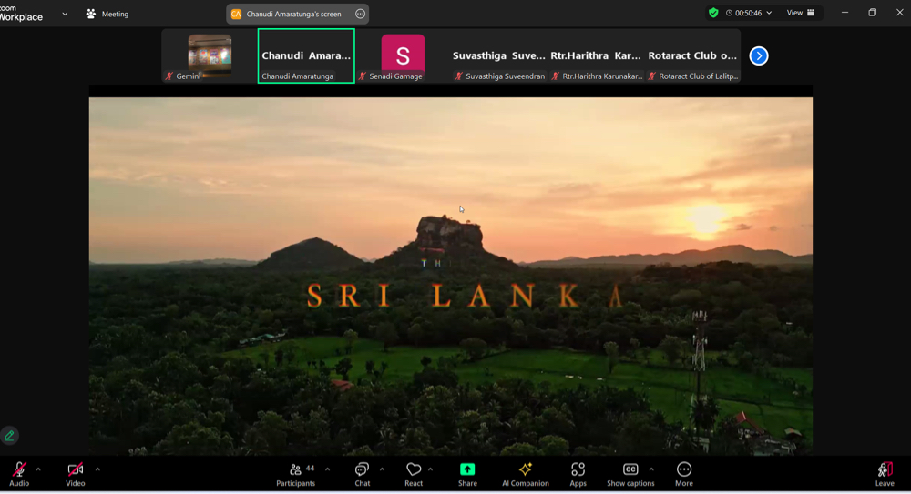Click the green encryption shield icon
The width and height of the screenshot is (911, 494).
[713, 13]
